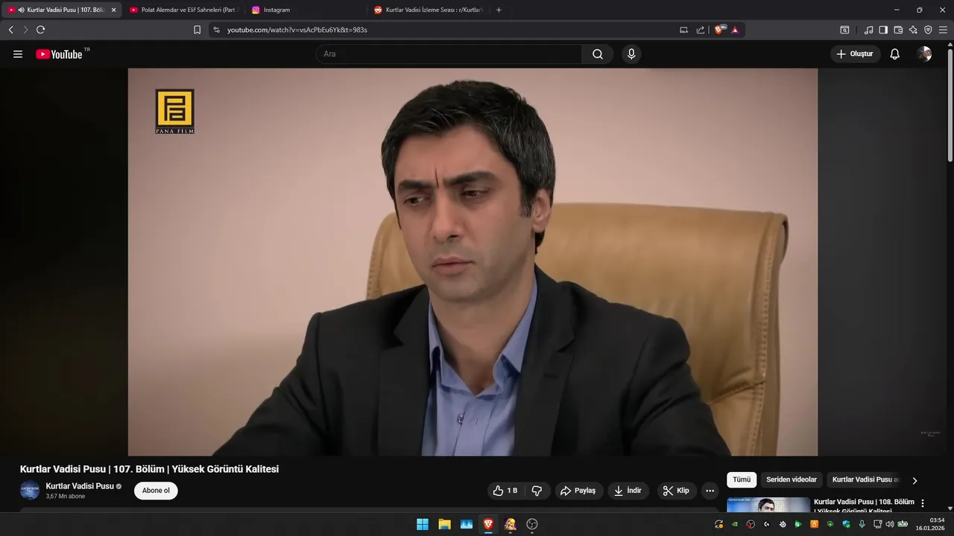The height and width of the screenshot is (536, 954).
Task: Open volume speaker icon in system tray
Action: (889, 524)
